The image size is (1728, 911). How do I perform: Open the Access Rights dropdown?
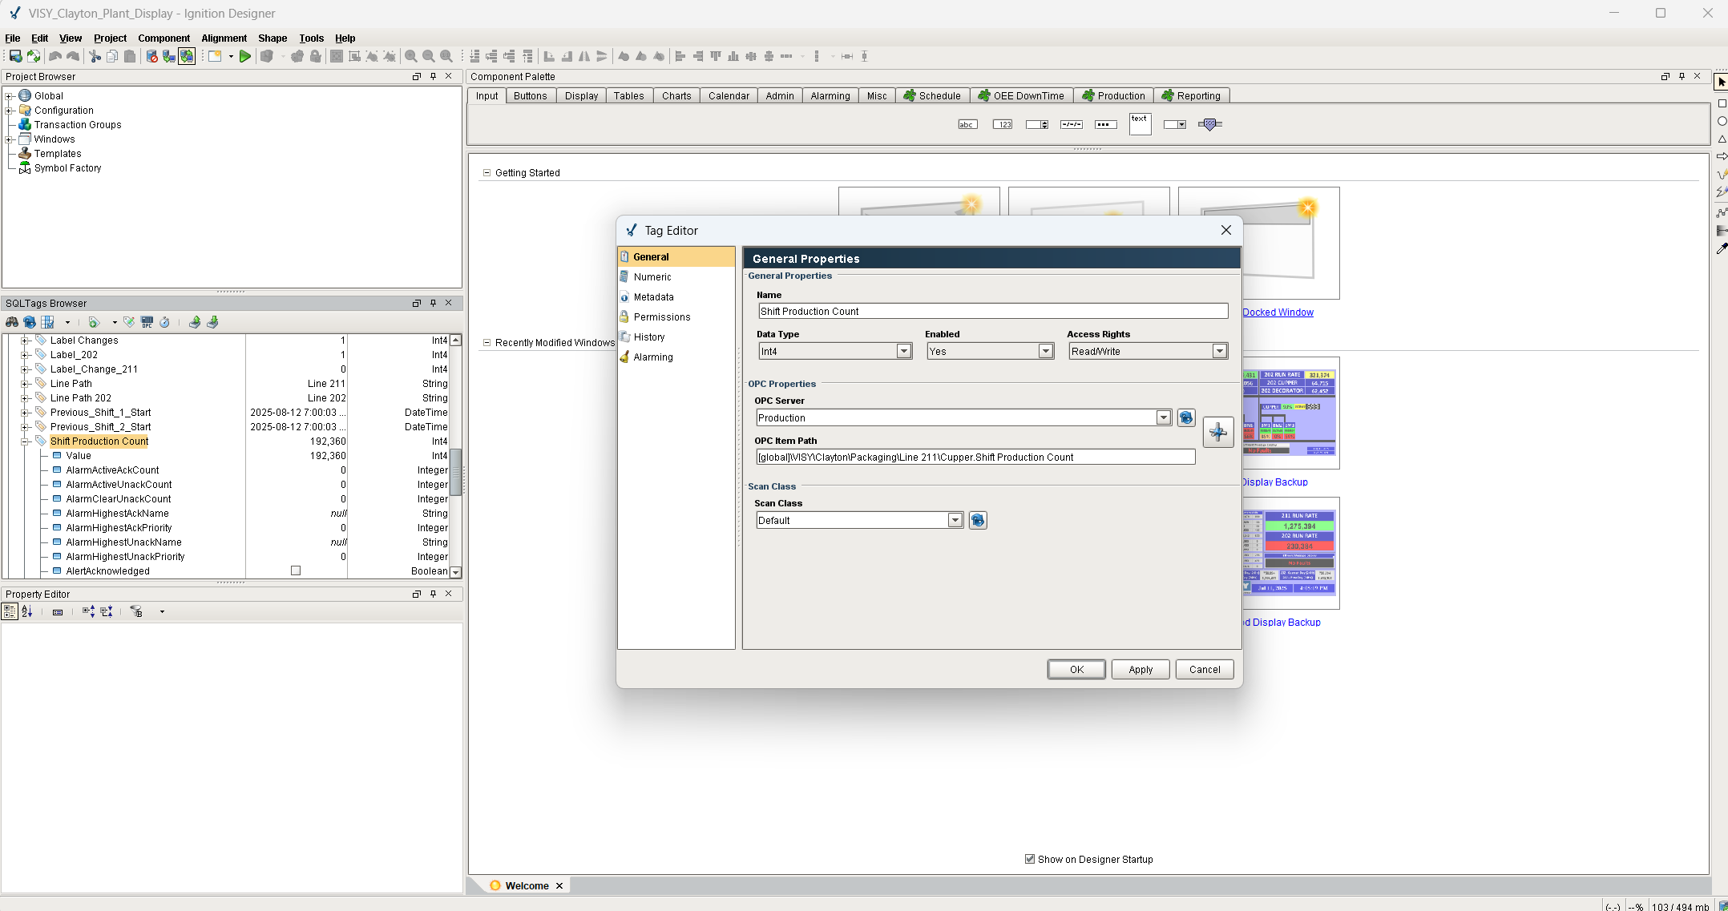click(1219, 351)
